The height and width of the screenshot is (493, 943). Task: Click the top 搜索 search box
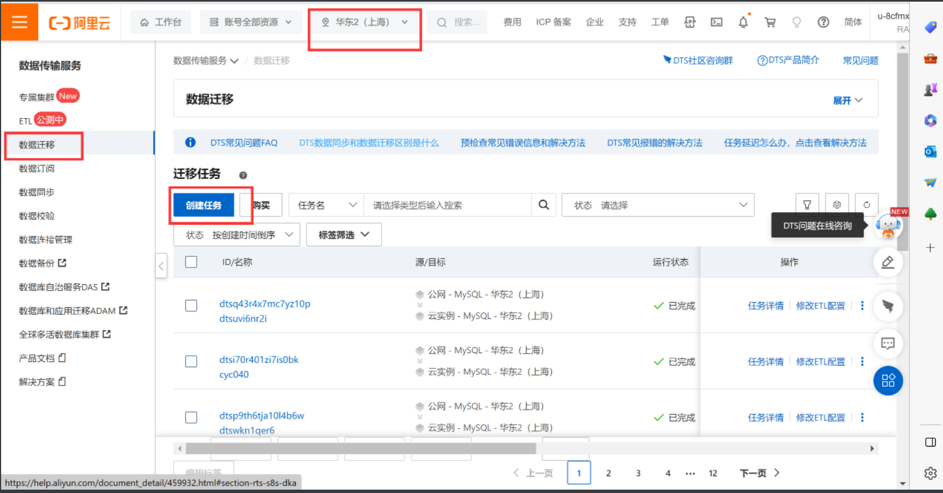pos(458,22)
